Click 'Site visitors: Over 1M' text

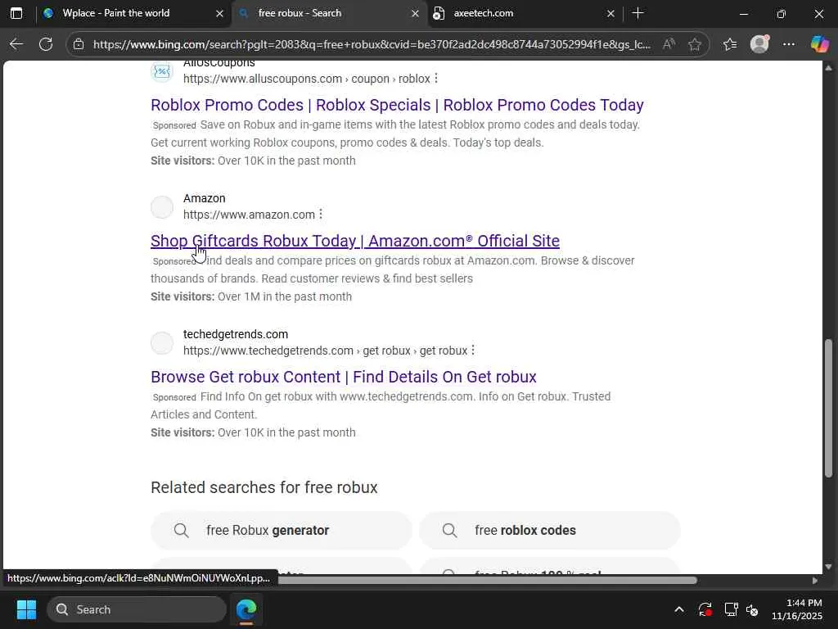(251, 296)
